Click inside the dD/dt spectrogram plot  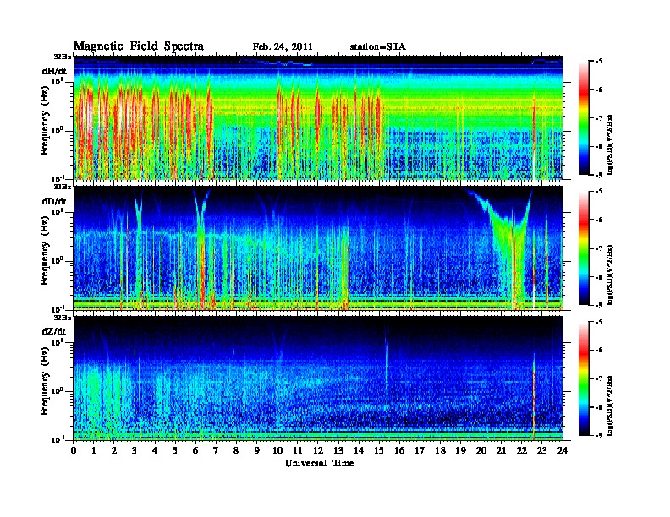(x=318, y=248)
